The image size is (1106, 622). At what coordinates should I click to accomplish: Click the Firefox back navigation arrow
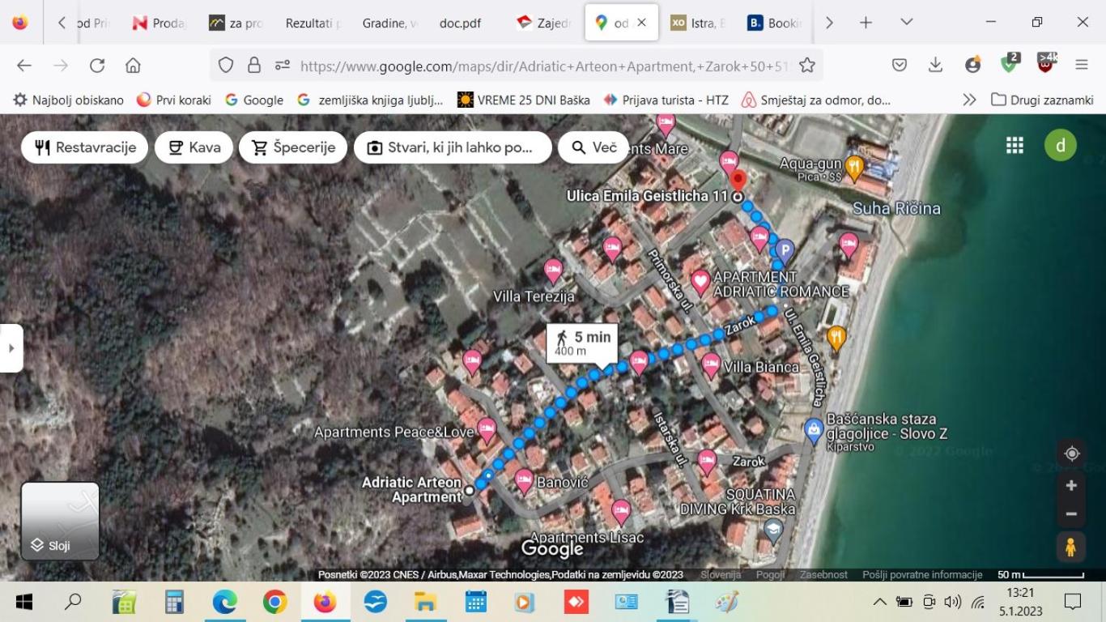[x=24, y=66]
